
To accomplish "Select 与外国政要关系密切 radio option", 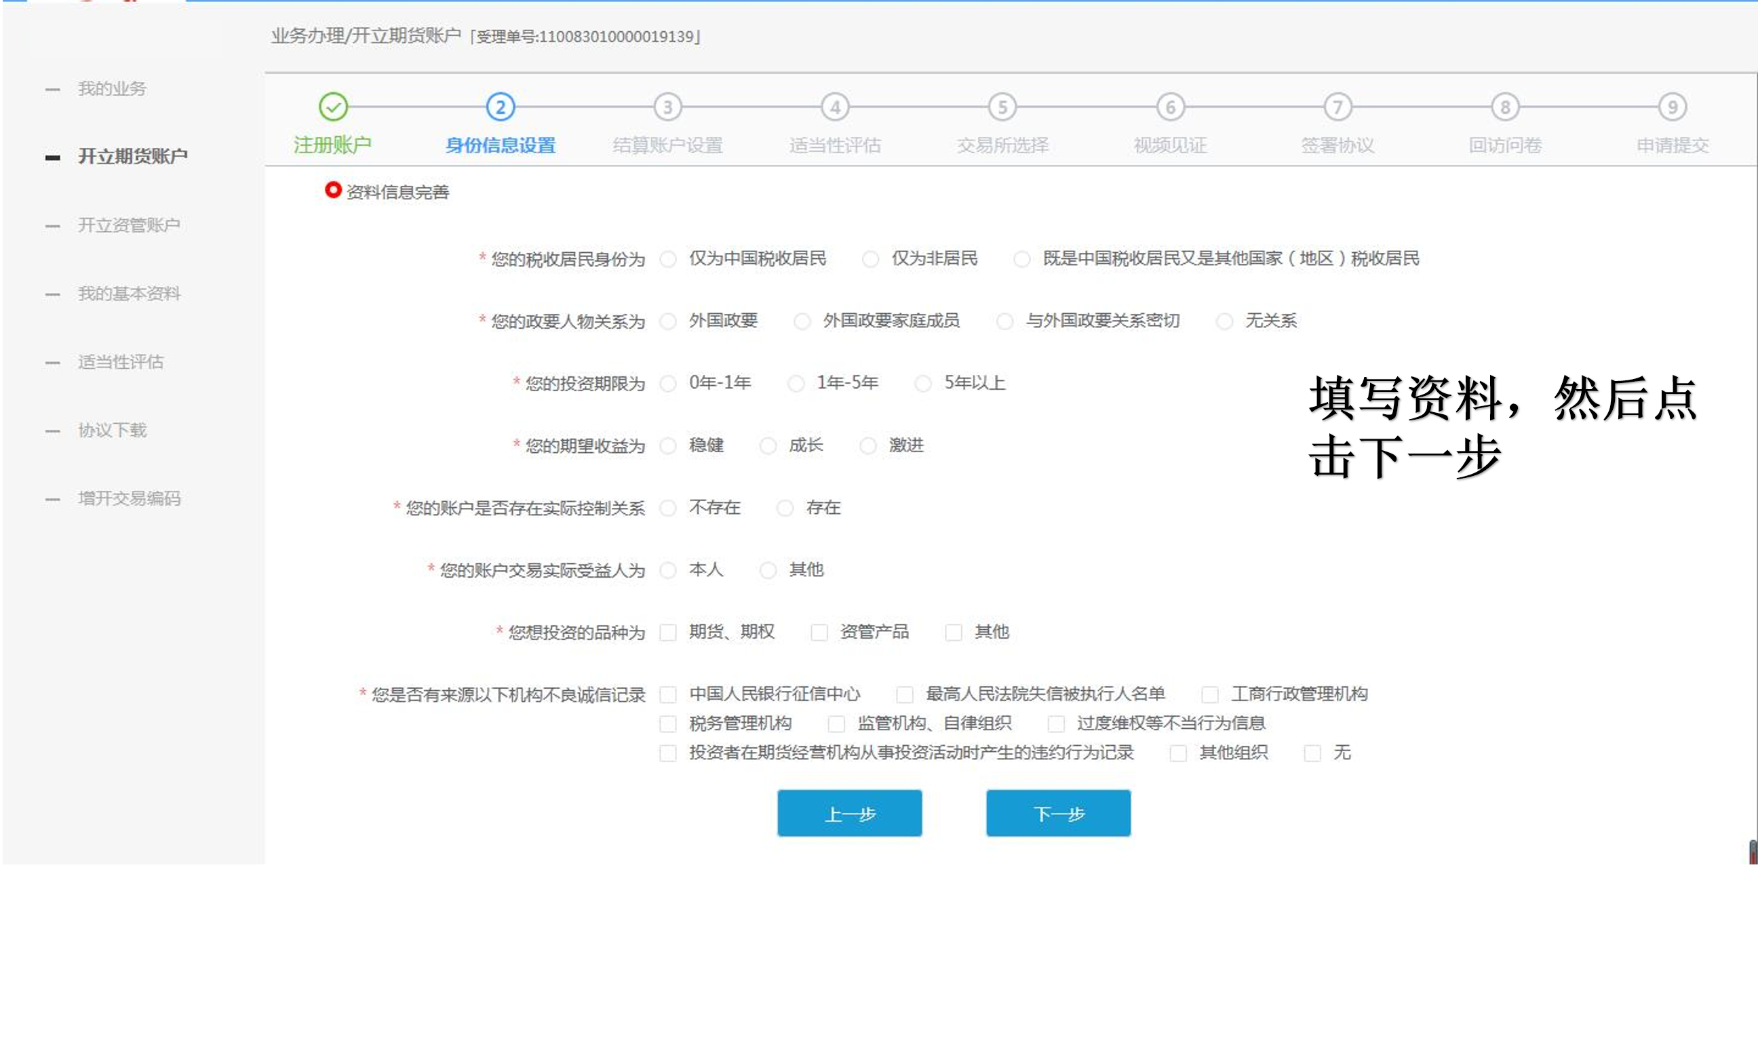I will pyautogui.click(x=1004, y=322).
